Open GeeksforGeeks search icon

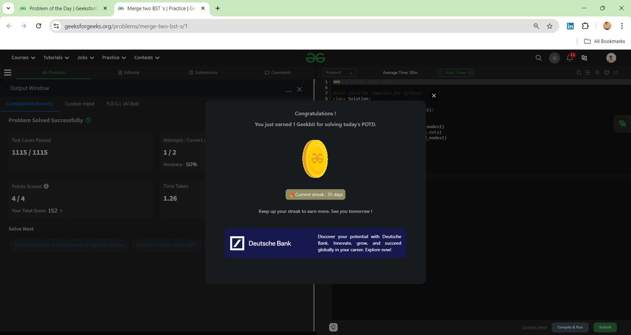[538, 58]
